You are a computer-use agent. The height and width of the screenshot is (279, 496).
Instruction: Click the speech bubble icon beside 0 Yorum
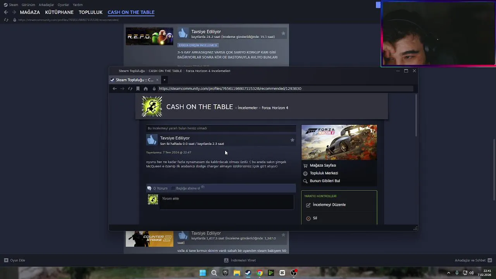(149, 188)
